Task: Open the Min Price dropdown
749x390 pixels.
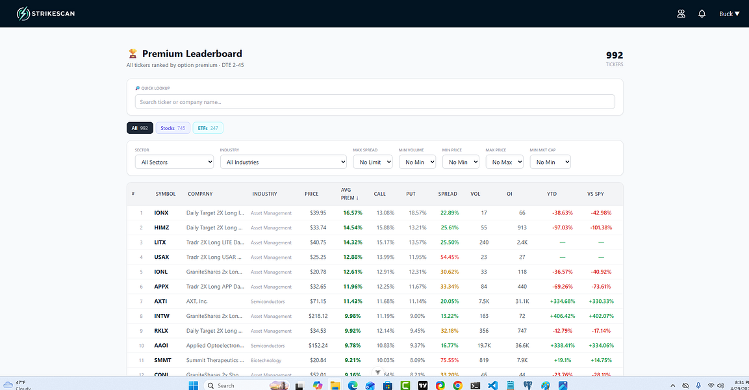Action: (461, 162)
